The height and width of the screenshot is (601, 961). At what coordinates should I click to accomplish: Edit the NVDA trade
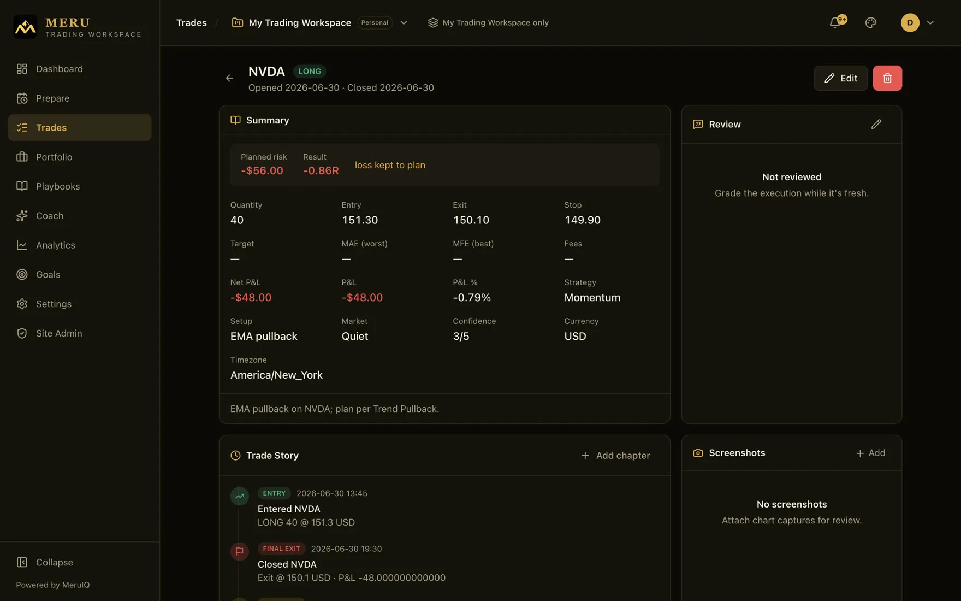point(840,78)
